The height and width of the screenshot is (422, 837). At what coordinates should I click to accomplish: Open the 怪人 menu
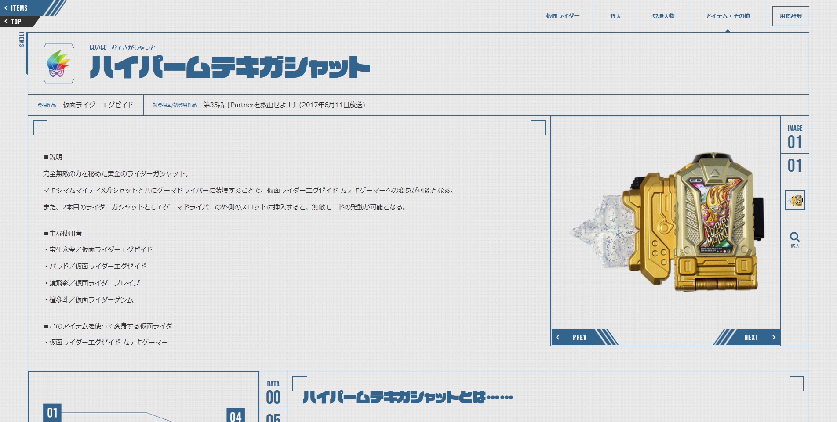615,16
